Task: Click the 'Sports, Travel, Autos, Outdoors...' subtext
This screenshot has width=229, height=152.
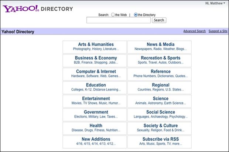Action: [161, 63]
